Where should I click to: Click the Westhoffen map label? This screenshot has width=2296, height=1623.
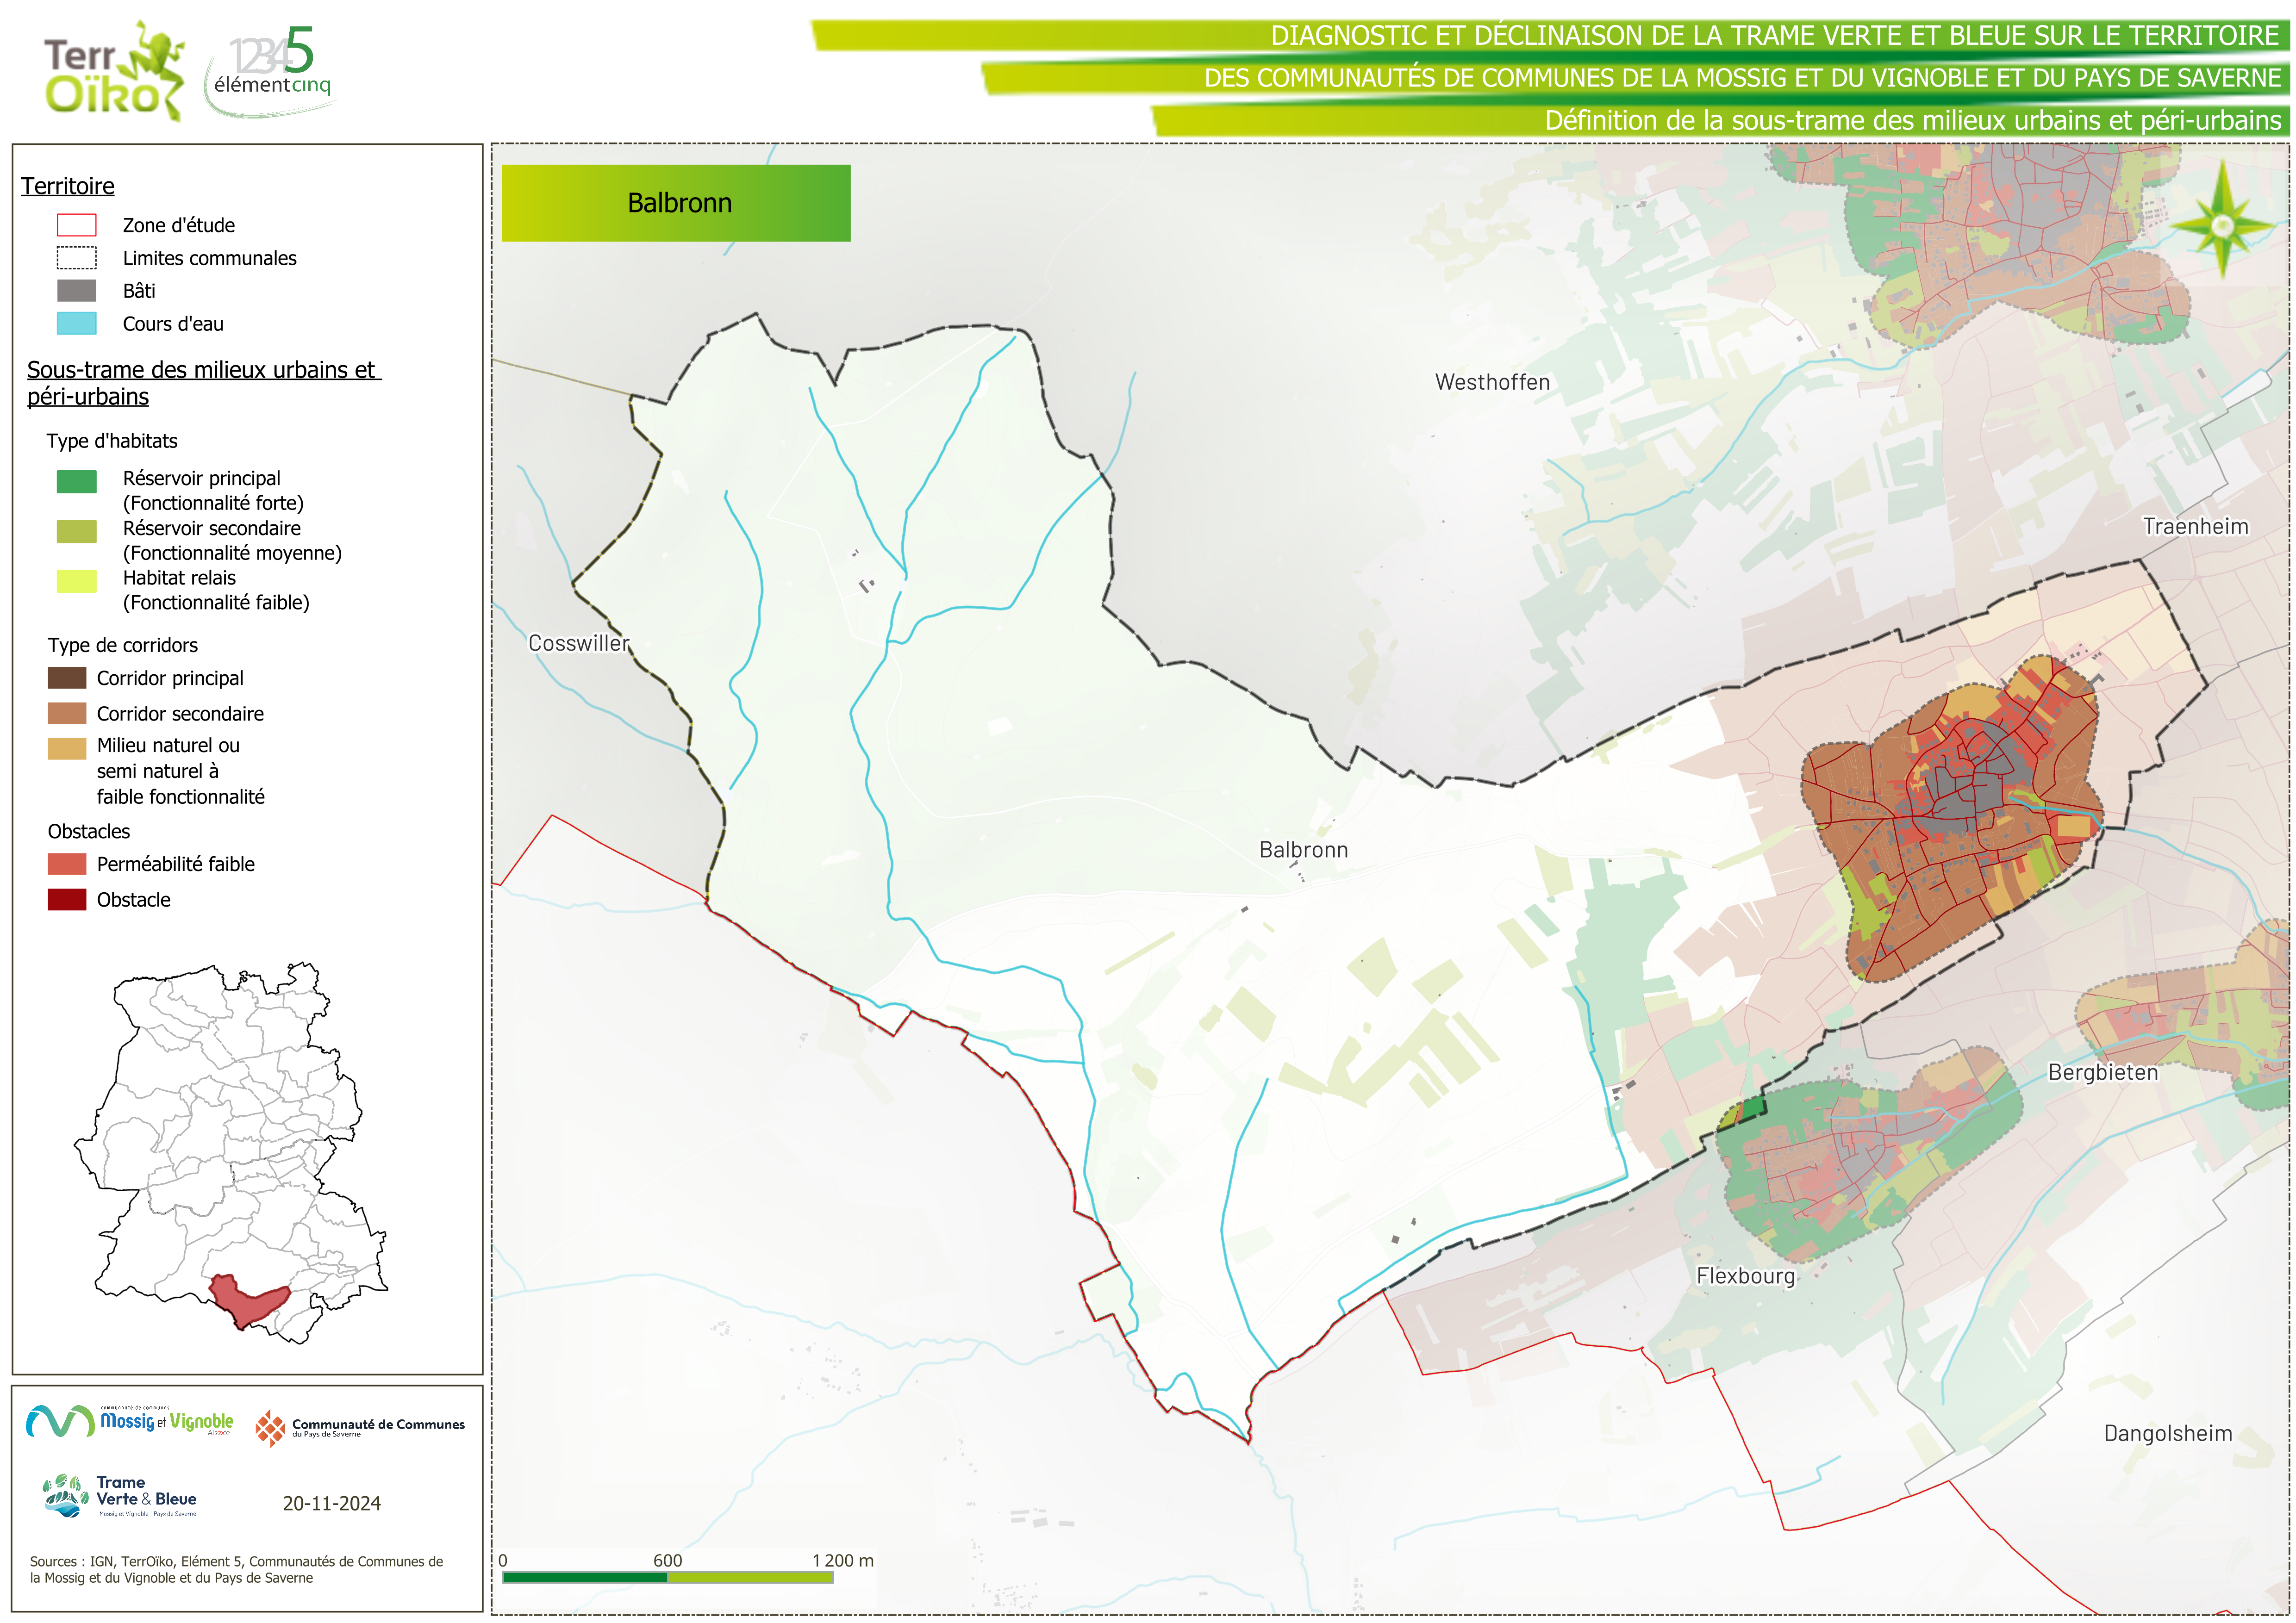(x=1492, y=382)
